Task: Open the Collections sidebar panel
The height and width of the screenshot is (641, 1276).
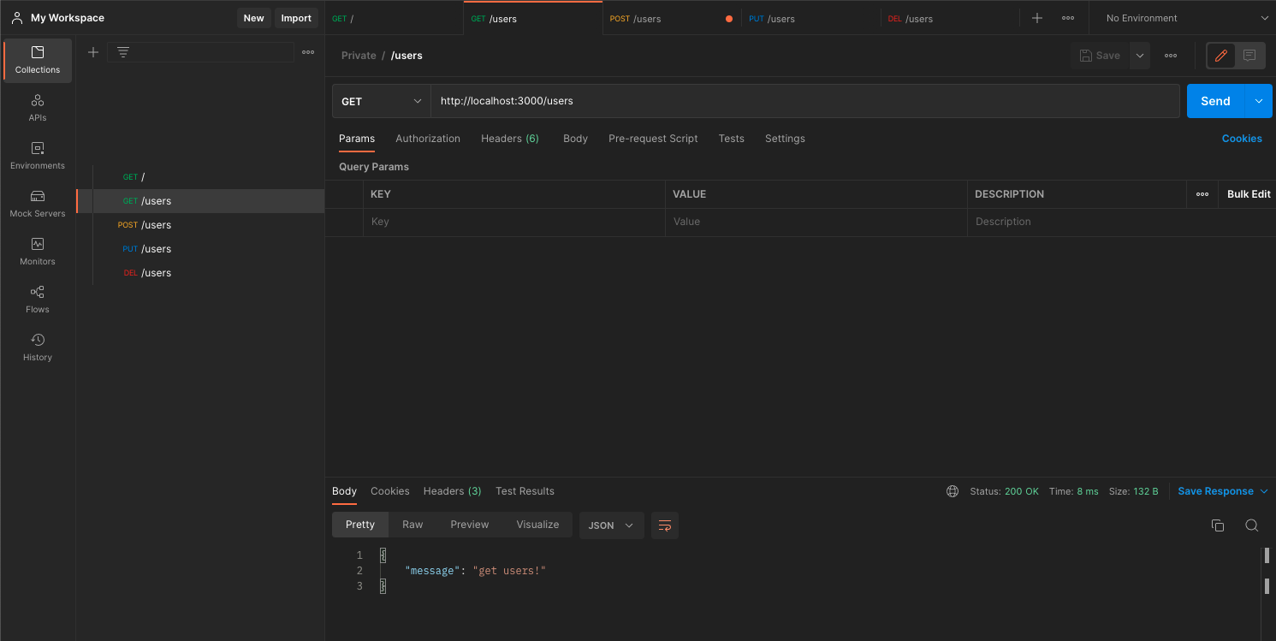Action: click(x=38, y=60)
